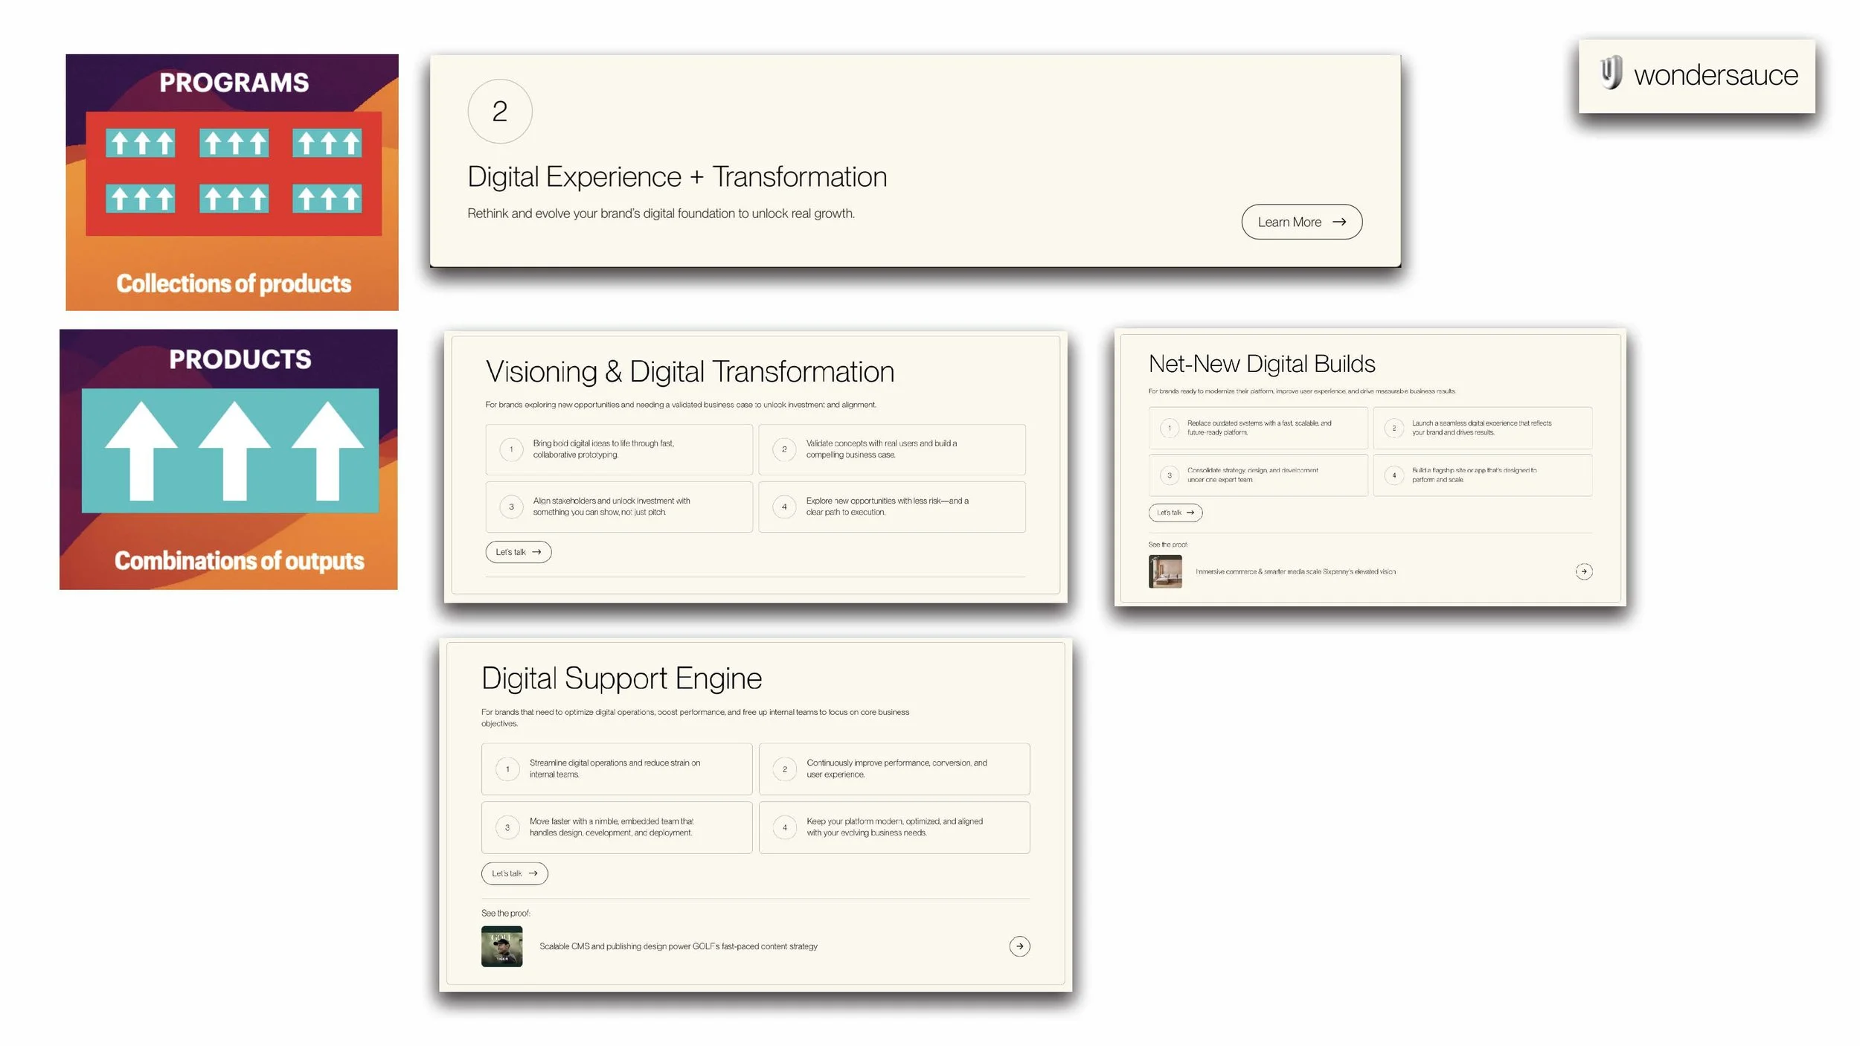1860x1046 pixels.
Task: Select step 1 circle under Visioning & Digital Transformation
Action: pyautogui.click(x=511, y=449)
